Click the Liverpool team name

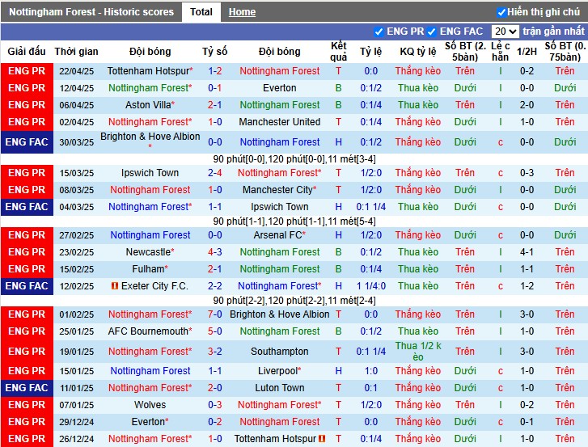(277, 371)
